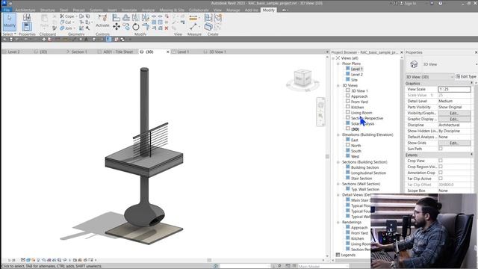
Task: Click Edit for Visibility/Graphics Overrides
Action: coord(454,113)
